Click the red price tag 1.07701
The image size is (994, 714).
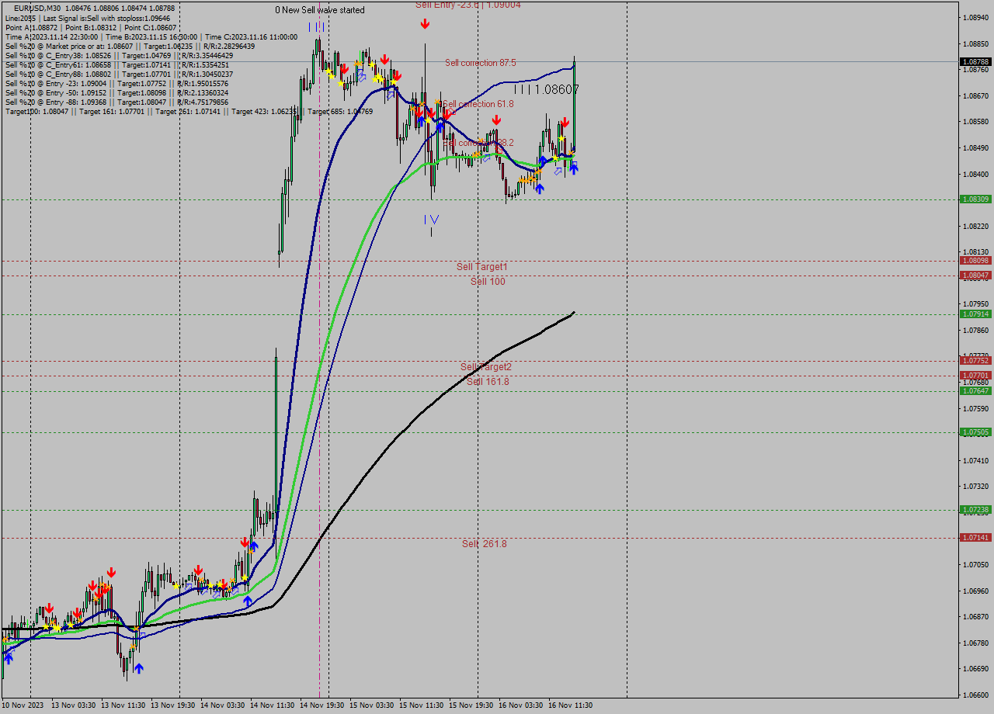[975, 376]
